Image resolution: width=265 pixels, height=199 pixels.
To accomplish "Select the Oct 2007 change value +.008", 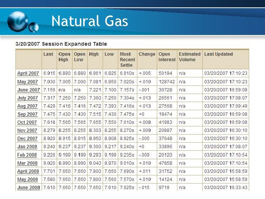I will point(145,122).
